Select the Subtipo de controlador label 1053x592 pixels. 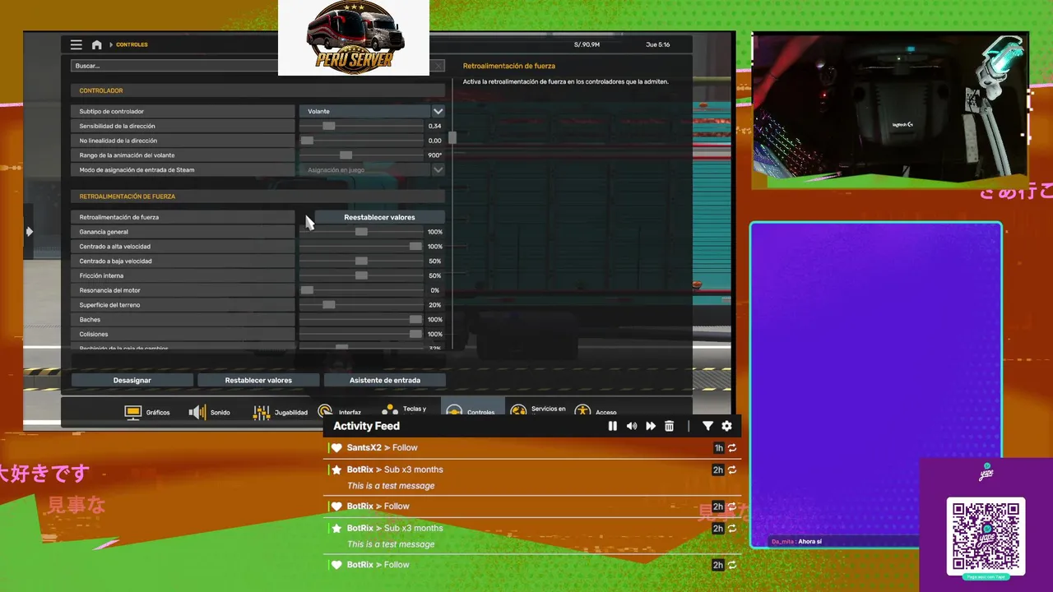click(x=111, y=111)
